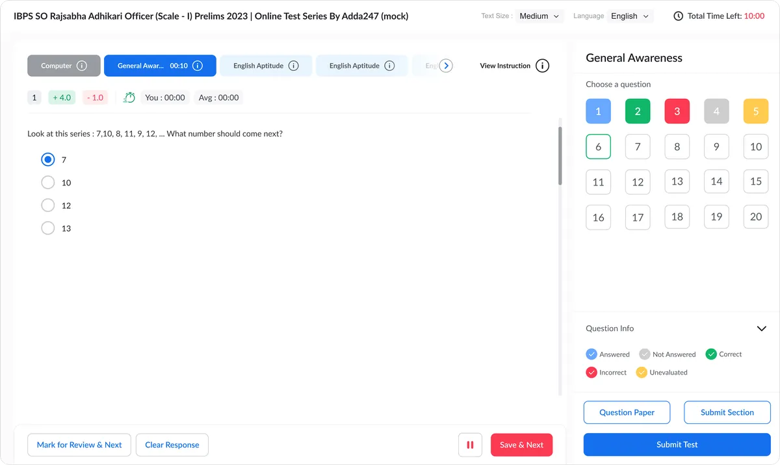780x465 pixels.
Task: Open the first English Aptitude tab
Action: pyautogui.click(x=266, y=66)
